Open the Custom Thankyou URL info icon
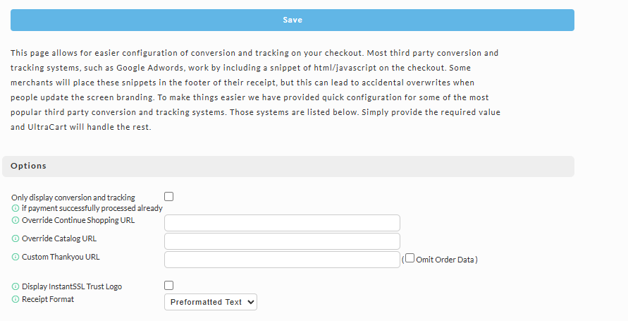 tap(16, 257)
